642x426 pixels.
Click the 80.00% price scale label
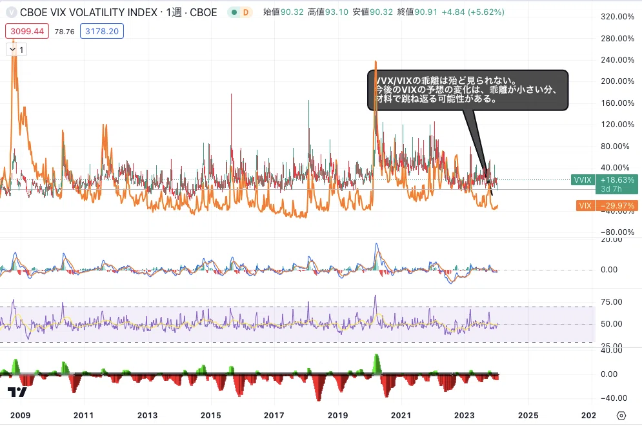click(615, 147)
